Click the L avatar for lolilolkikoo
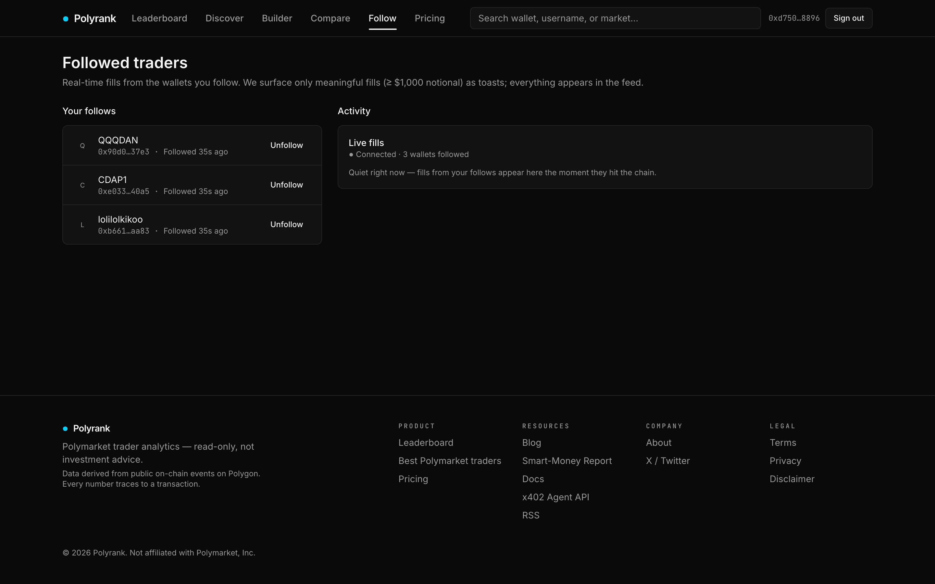 click(82, 225)
